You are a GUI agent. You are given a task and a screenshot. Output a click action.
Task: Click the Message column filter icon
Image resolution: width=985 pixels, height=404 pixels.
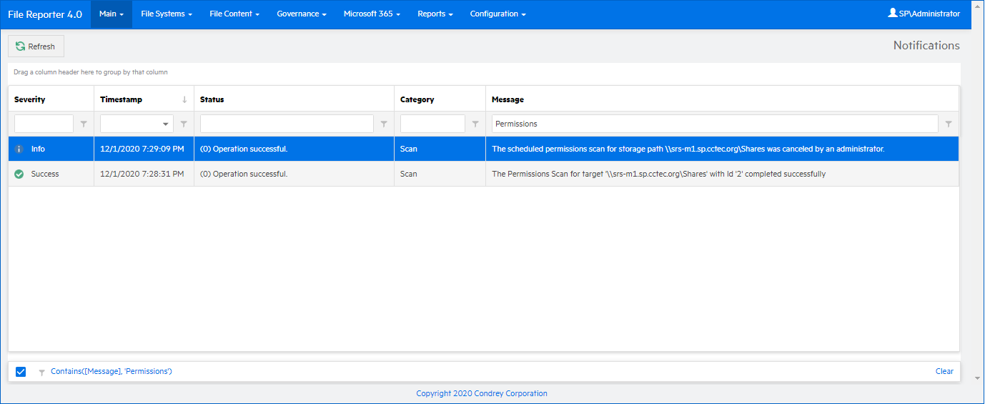[x=949, y=124]
